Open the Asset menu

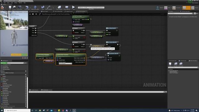[x=8, y=3]
